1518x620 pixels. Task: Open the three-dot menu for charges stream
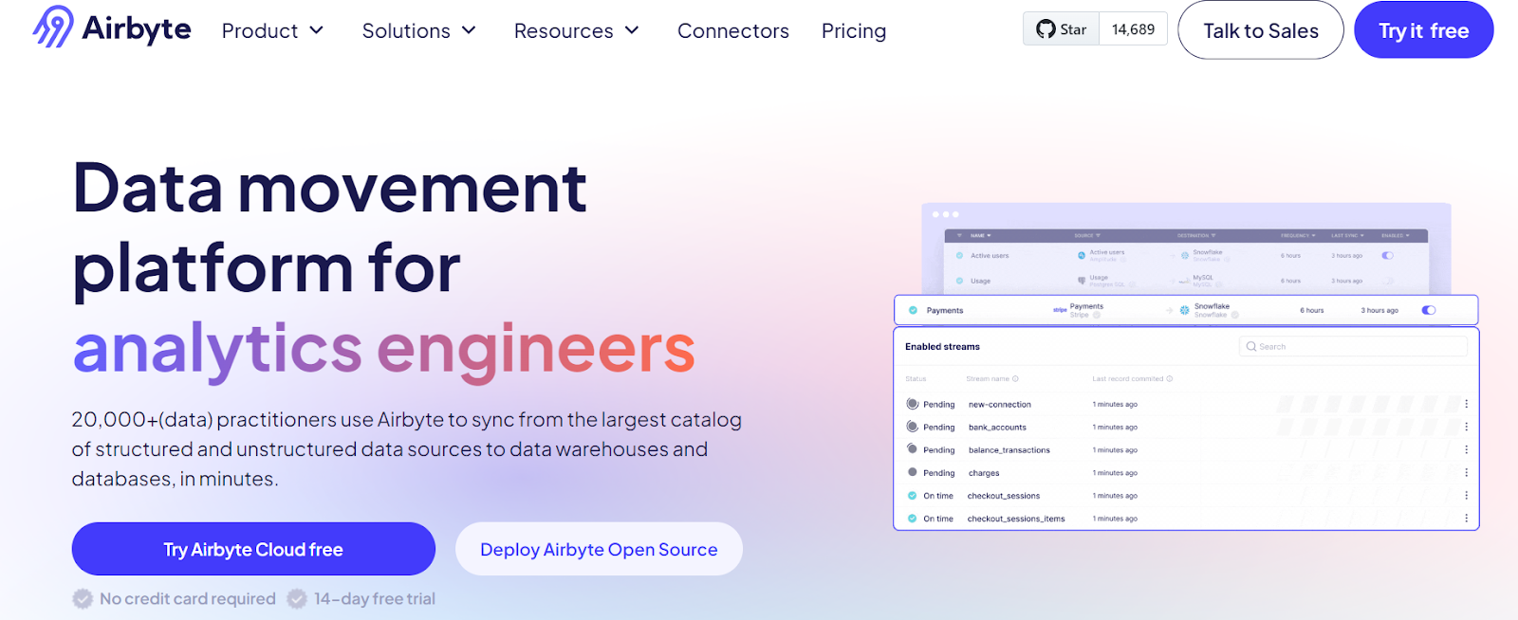point(1466,472)
